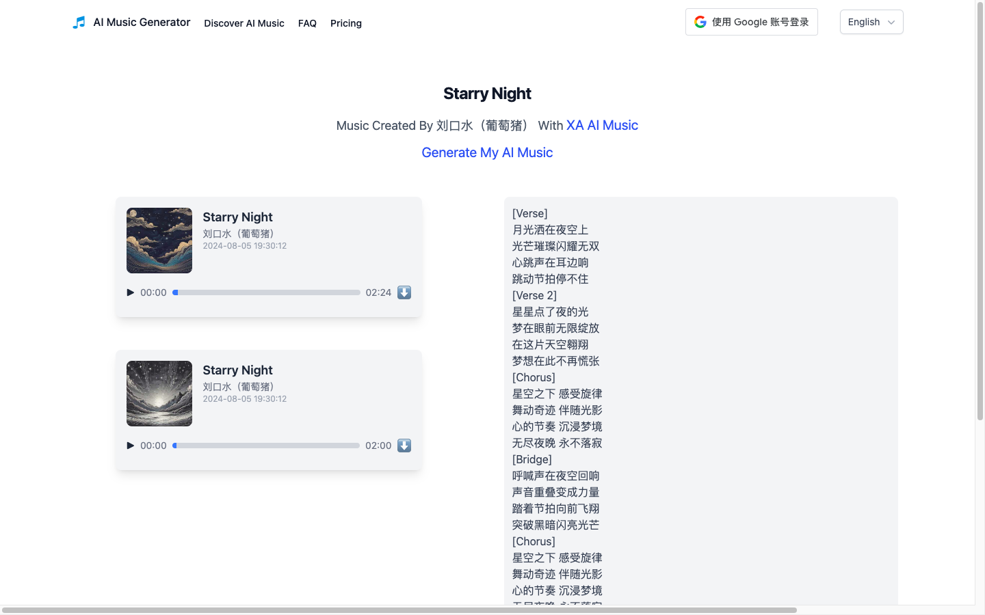Seek within the first track's progress bar
Image resolution: width=985 pixels, height=615 pixels.
pyautogui.click(x=267, y=292)
